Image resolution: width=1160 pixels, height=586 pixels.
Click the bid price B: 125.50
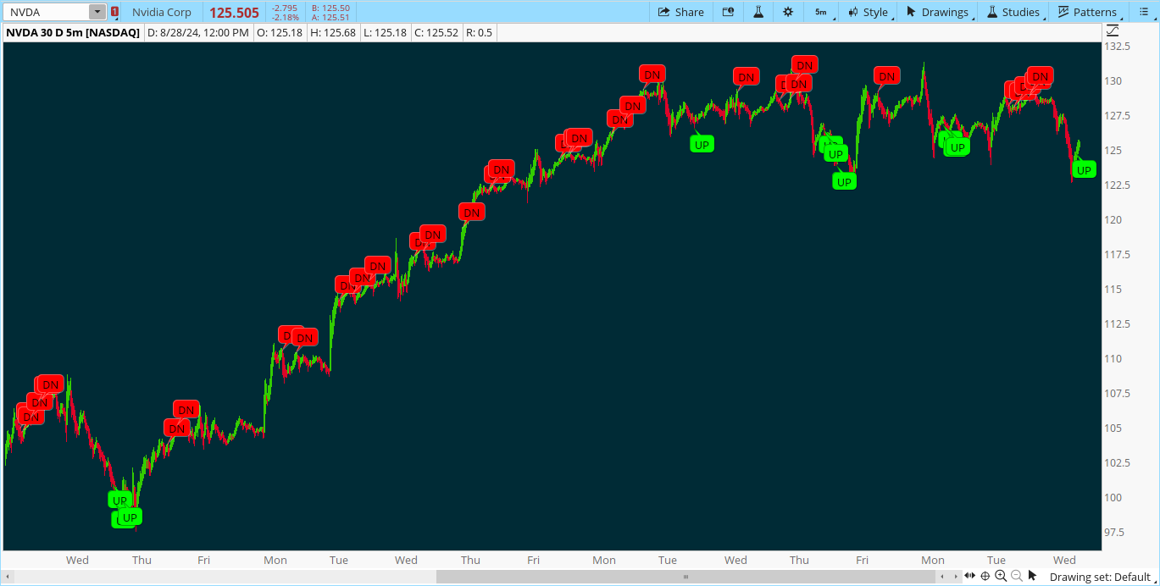pos(330,8)
